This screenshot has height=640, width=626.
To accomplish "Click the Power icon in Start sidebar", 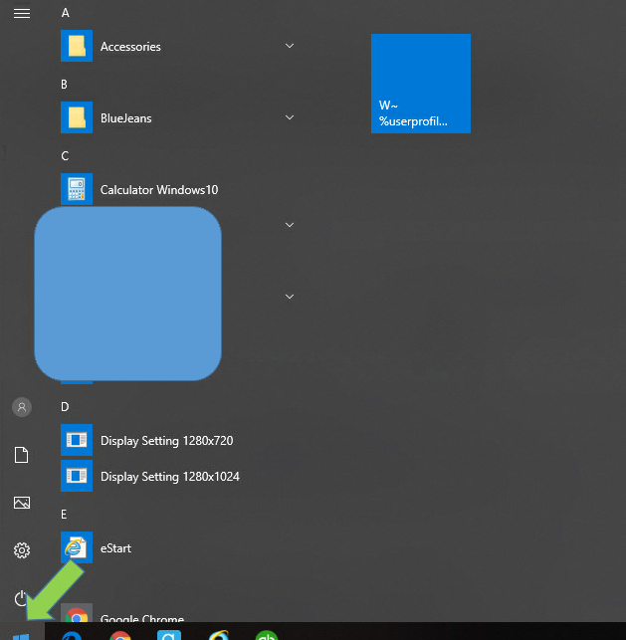I will pyautogui.click(x=21, y=598).
